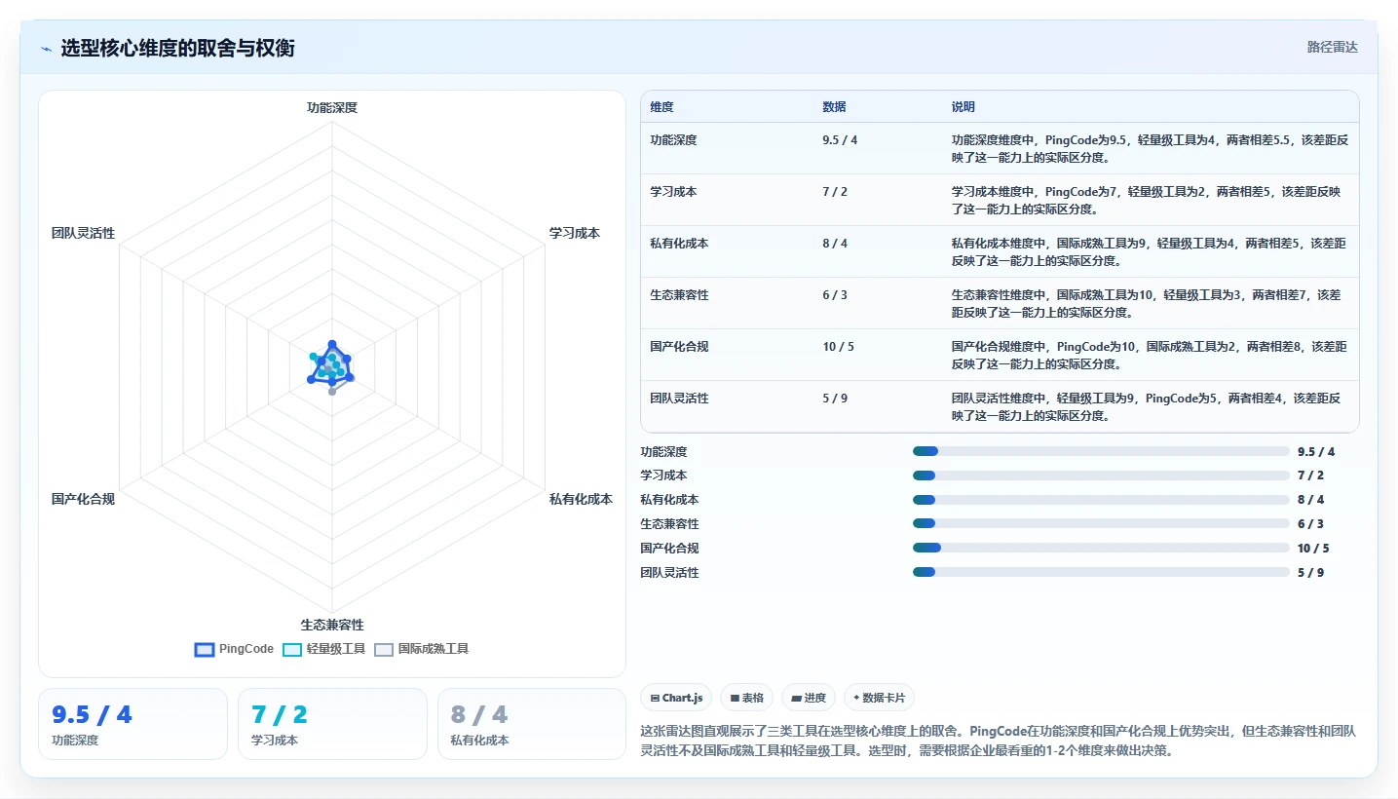Click the 选型核心维度的取舍与权衡 title

click(178, 48)
